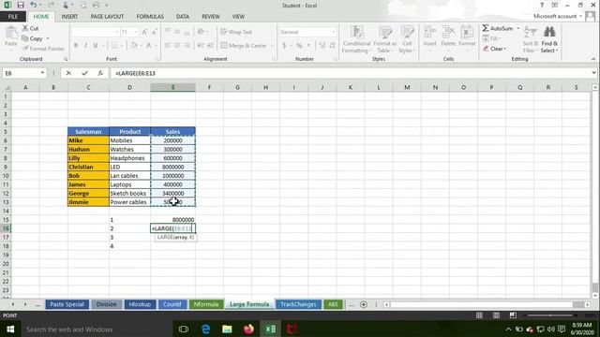
Task: Click Format cells icon
Action: tap(467, 37)
